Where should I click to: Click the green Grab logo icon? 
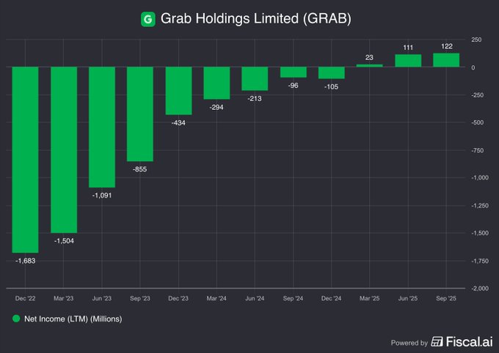point(148,19)
